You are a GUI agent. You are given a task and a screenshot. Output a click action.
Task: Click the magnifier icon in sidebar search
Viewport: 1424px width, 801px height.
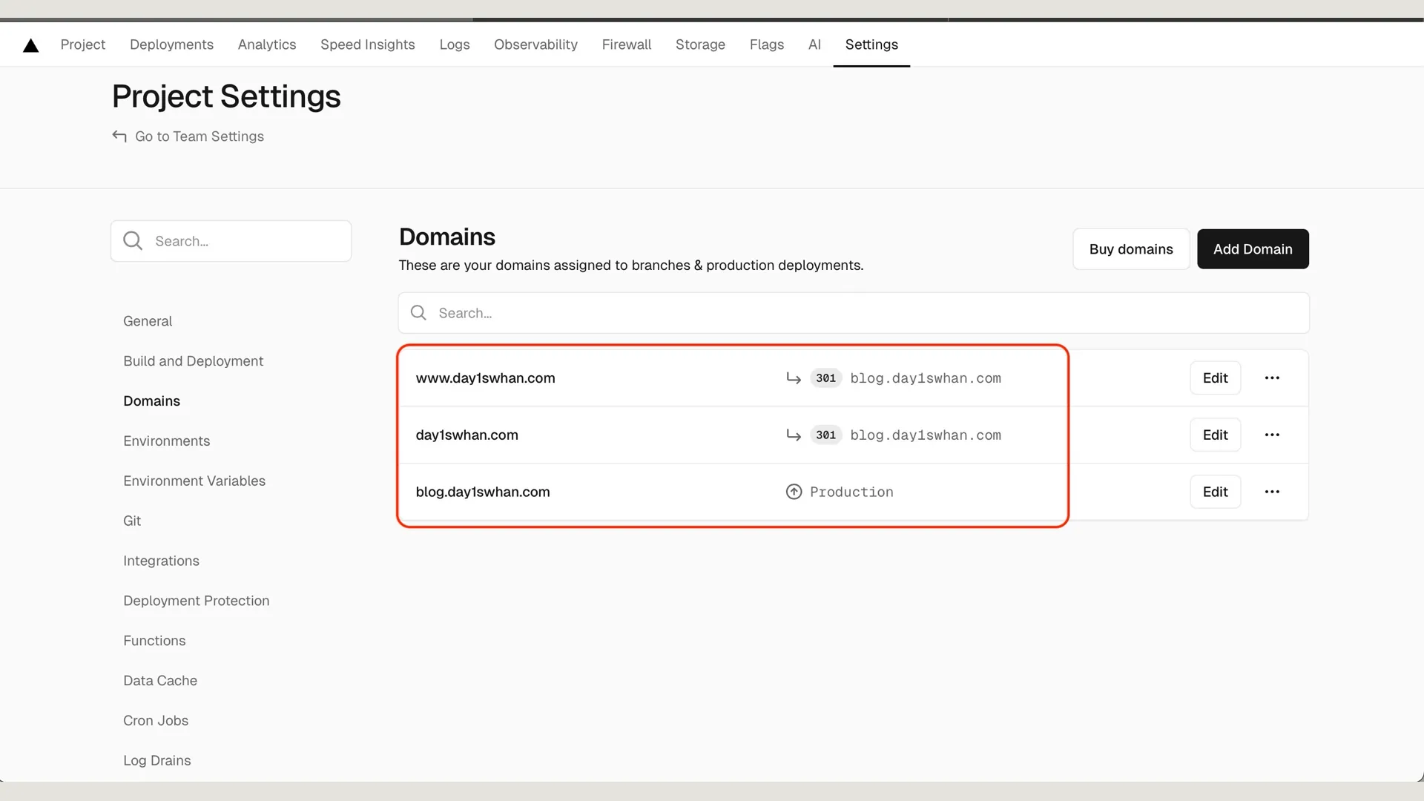point(133,241)
